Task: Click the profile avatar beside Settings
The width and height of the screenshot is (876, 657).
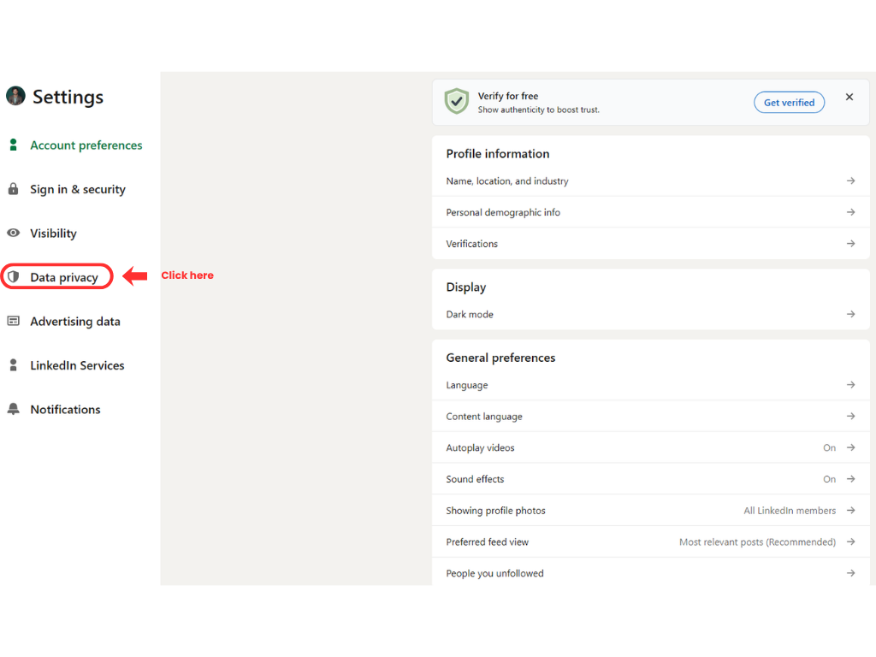Action: pos(15,96)
